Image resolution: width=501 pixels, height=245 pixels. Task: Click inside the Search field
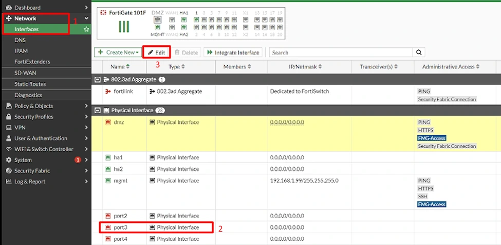pos(341,52)
